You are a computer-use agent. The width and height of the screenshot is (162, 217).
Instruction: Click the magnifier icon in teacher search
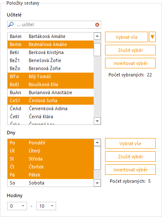click(11, 24)
